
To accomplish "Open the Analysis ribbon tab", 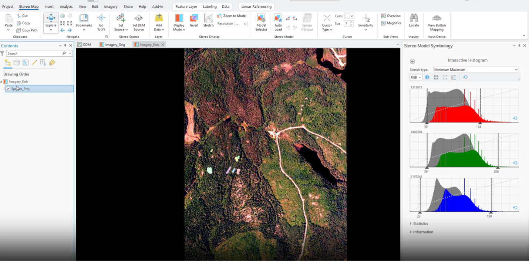I will [x=66, y=7].
